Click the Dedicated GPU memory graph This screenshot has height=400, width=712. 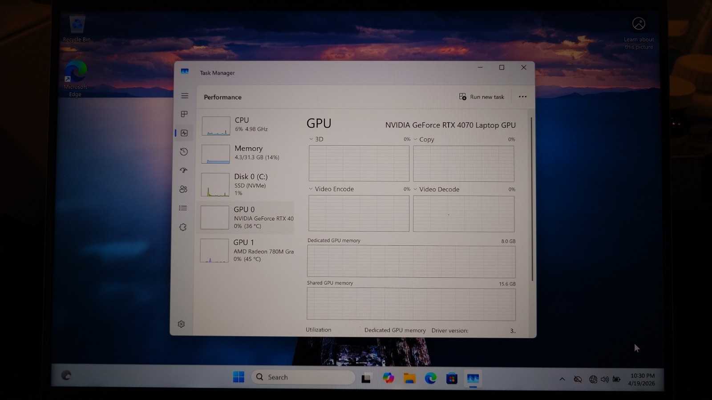tap(411, 262)
